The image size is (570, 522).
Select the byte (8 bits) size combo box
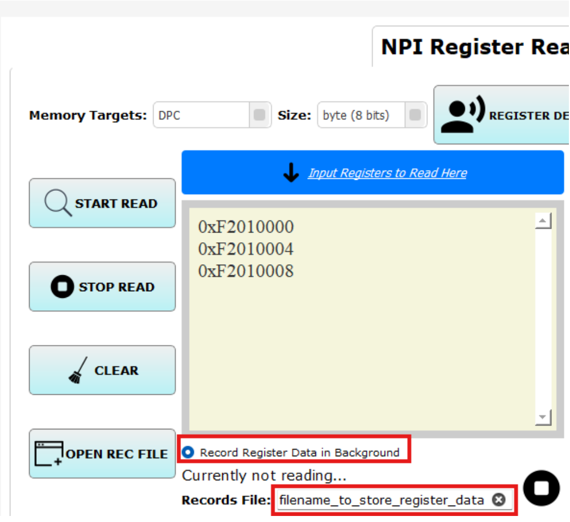372,115
